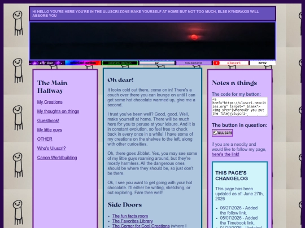Image resolution: width=305 pixels, height=228 pixels.
Task: Go to the OTHER section link
Action: click(x=45, y=139)
